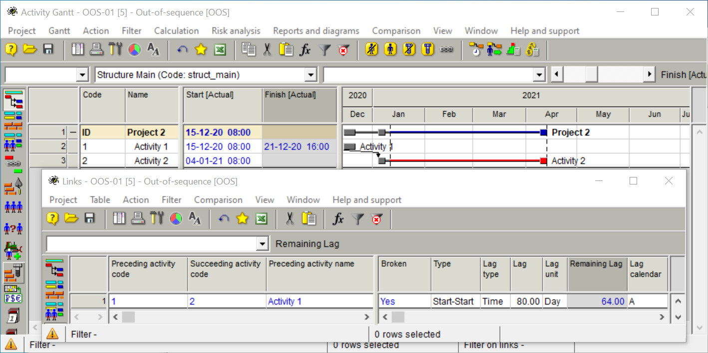Open font settings icon in Activity Gantt toolbar

tap(153, 49)
